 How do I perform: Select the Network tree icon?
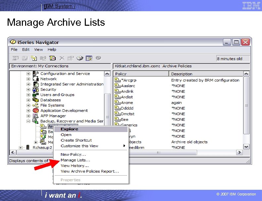point(35,79)
